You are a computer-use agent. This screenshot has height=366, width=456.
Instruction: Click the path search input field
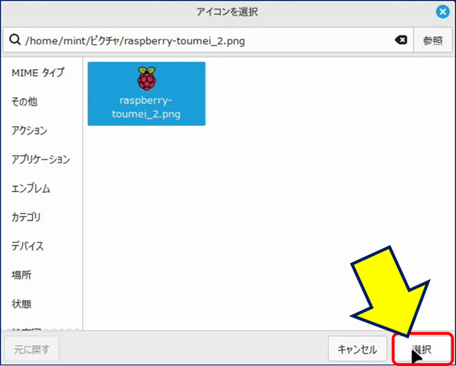208,40
